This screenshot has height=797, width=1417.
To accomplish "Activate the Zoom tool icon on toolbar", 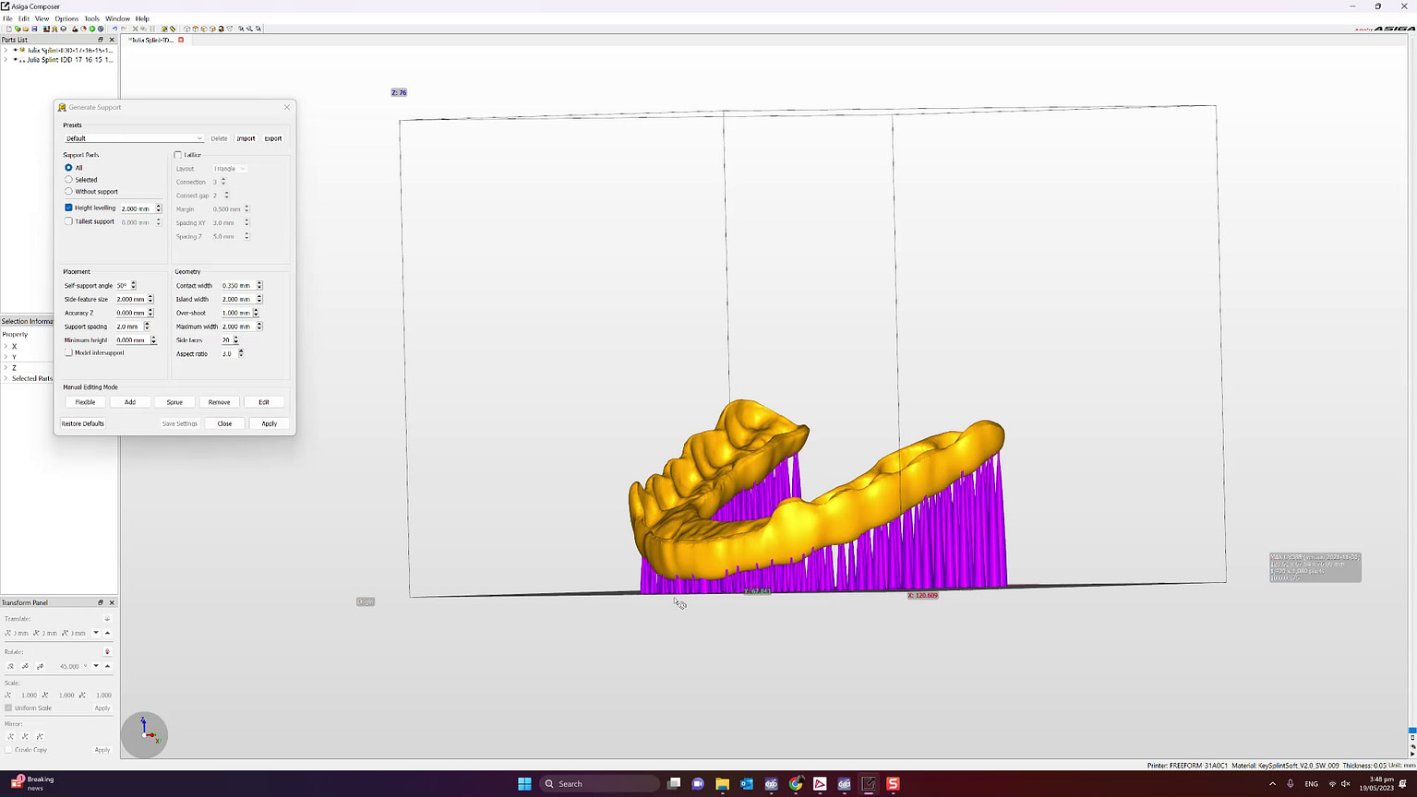I will pyautogui.click(x=241, y=29).
